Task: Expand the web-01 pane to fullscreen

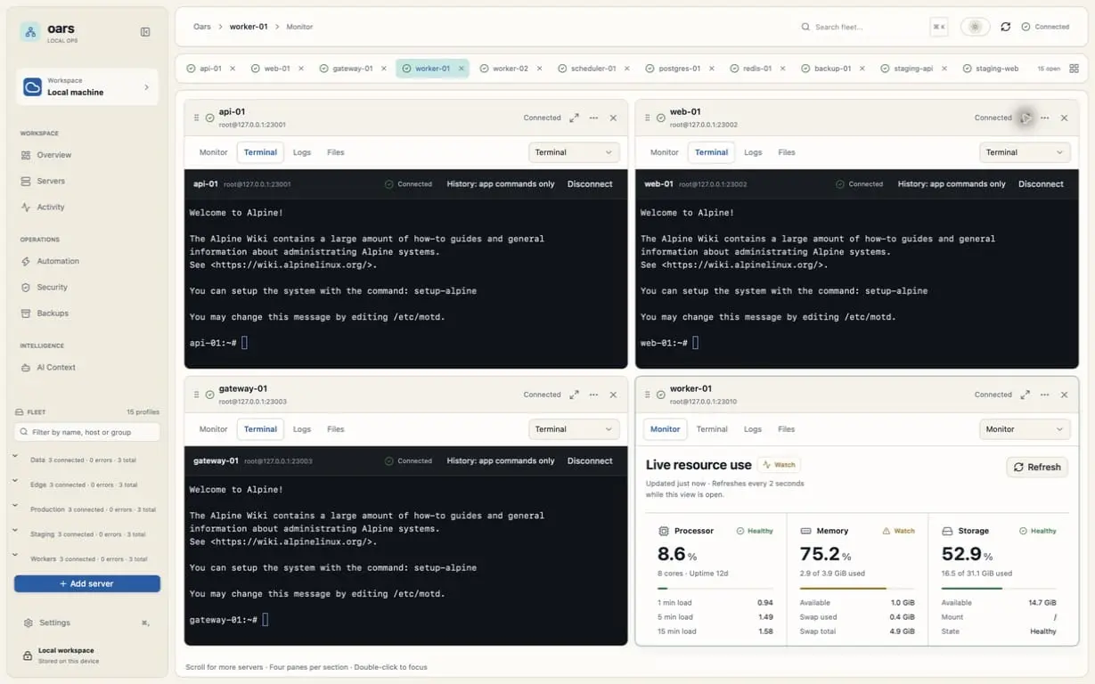Action: tap(1026, 118)
